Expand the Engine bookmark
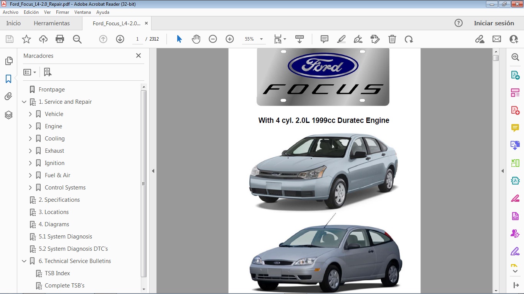524x294 pixels. point(30,126)
